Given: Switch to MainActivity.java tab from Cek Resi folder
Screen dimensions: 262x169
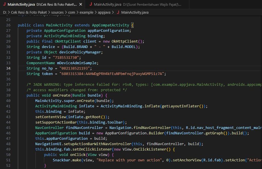Looking at the screenshot, I should (43, 4).
